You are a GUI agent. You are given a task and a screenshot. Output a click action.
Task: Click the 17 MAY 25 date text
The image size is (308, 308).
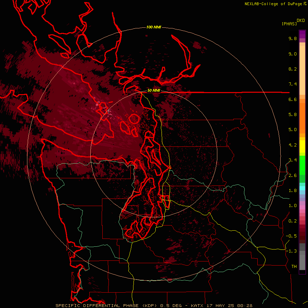[220, 306]
